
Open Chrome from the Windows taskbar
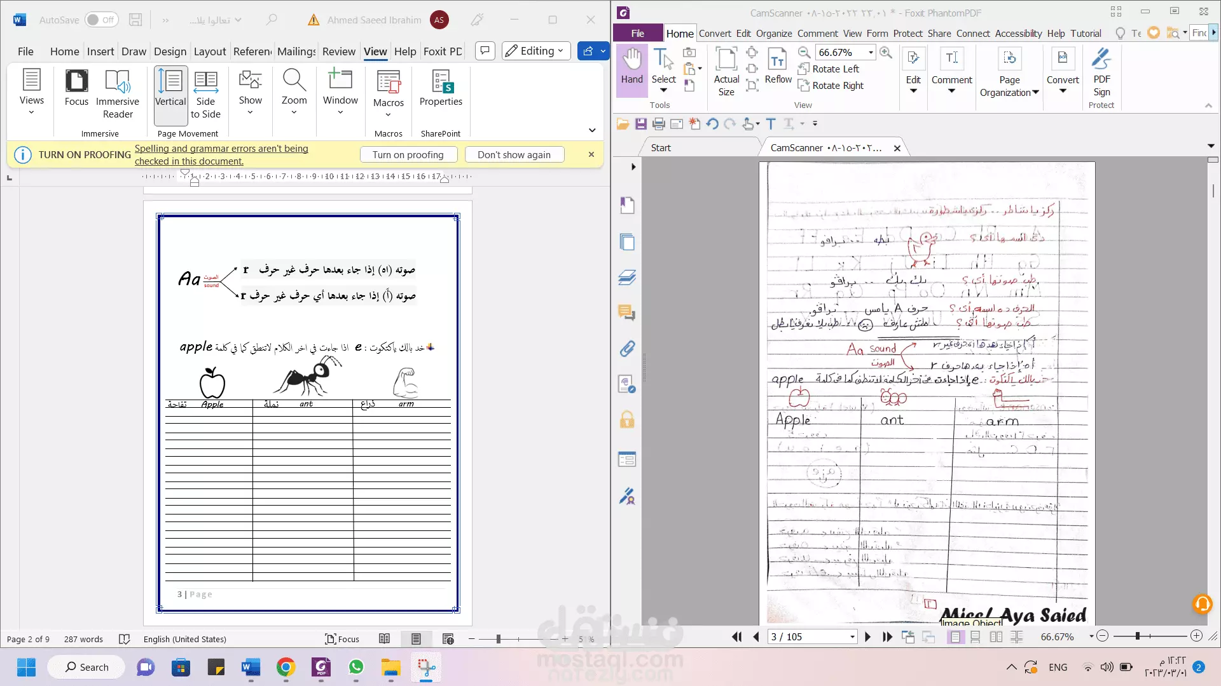(x=286, y=667)
